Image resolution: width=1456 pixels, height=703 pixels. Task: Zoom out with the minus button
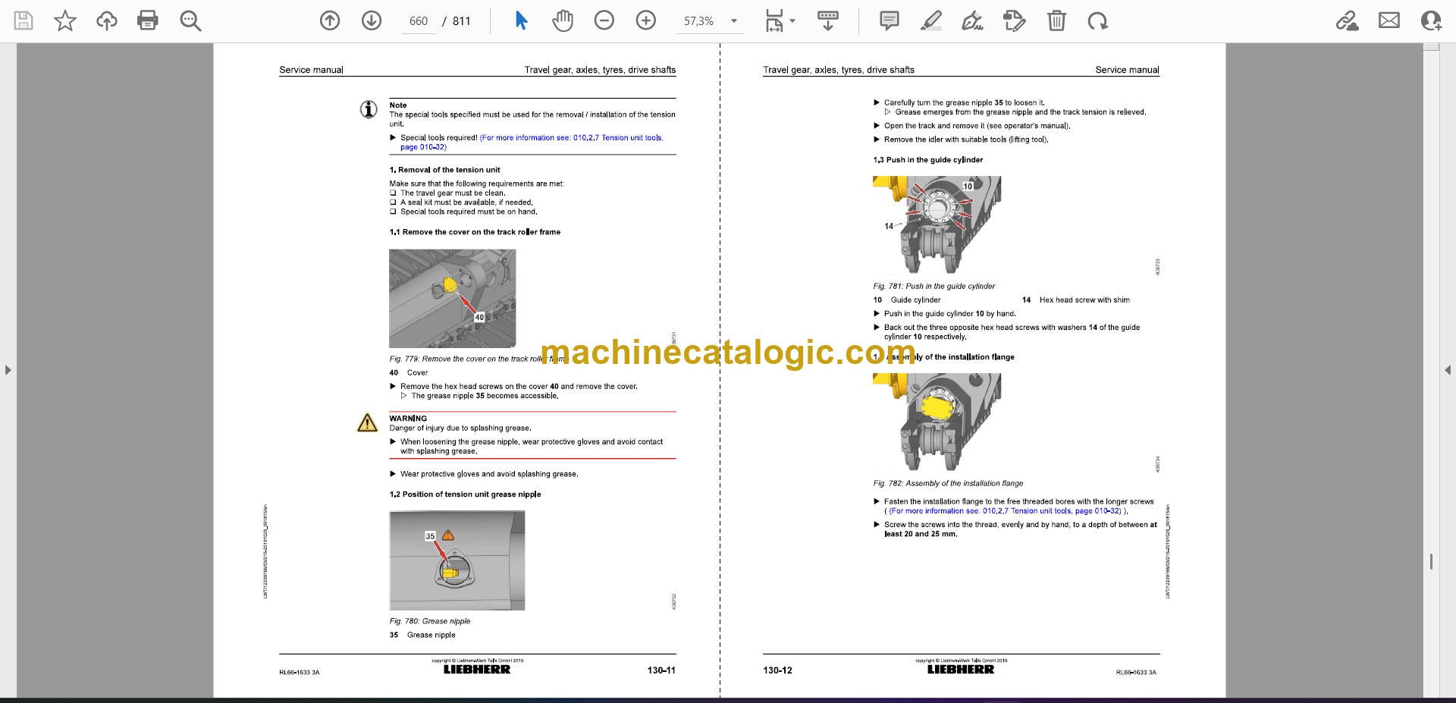pyautogui.click(x=604, y=20)
